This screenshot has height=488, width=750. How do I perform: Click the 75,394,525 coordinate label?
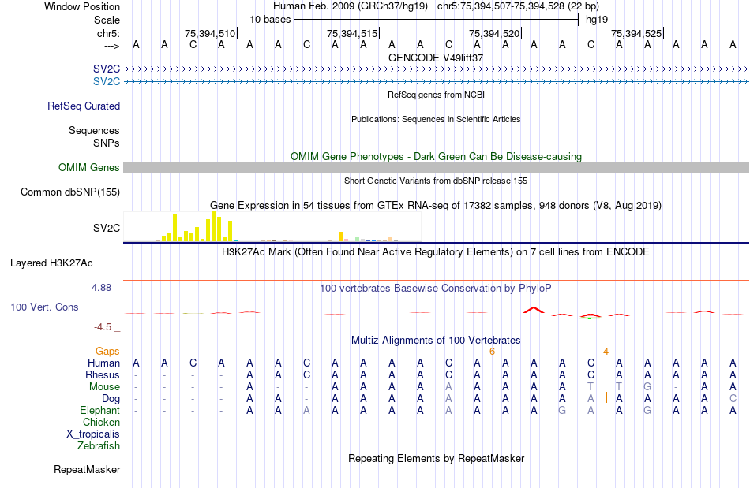coord(636,33)
